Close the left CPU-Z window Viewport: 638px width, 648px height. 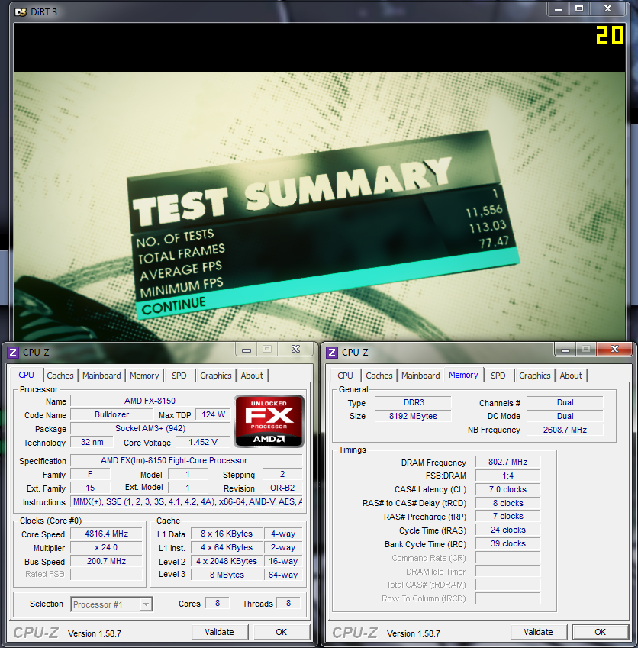point(295,350)
